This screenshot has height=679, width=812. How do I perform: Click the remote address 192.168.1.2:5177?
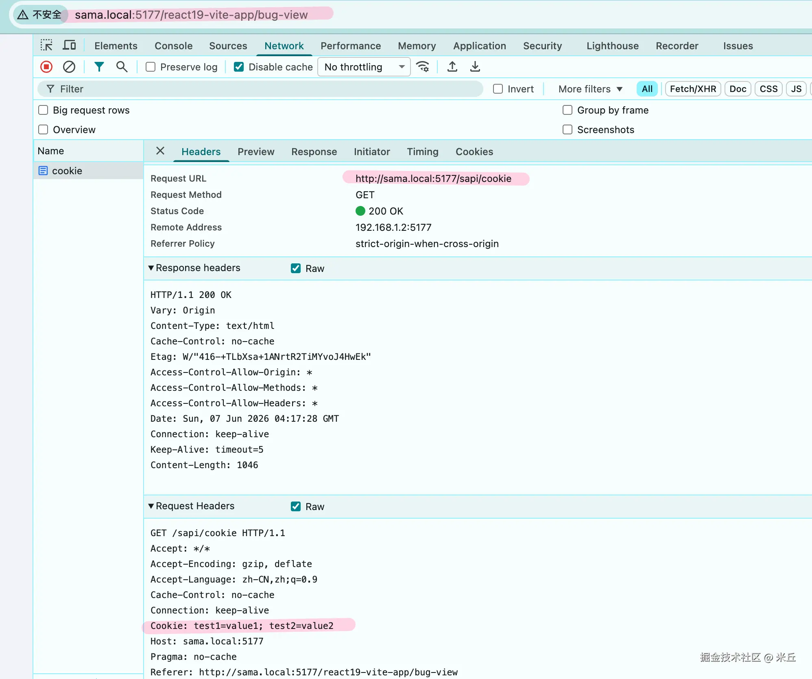point(393,227)
